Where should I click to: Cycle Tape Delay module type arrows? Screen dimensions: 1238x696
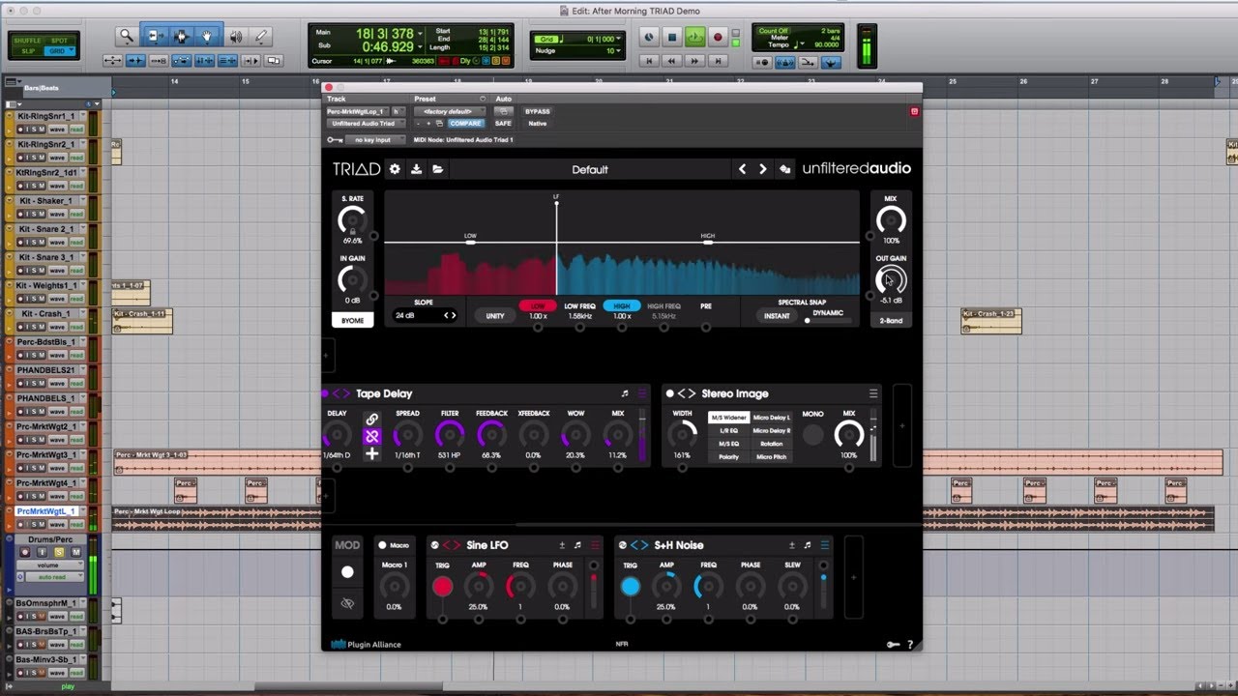(x=341, y=393)
